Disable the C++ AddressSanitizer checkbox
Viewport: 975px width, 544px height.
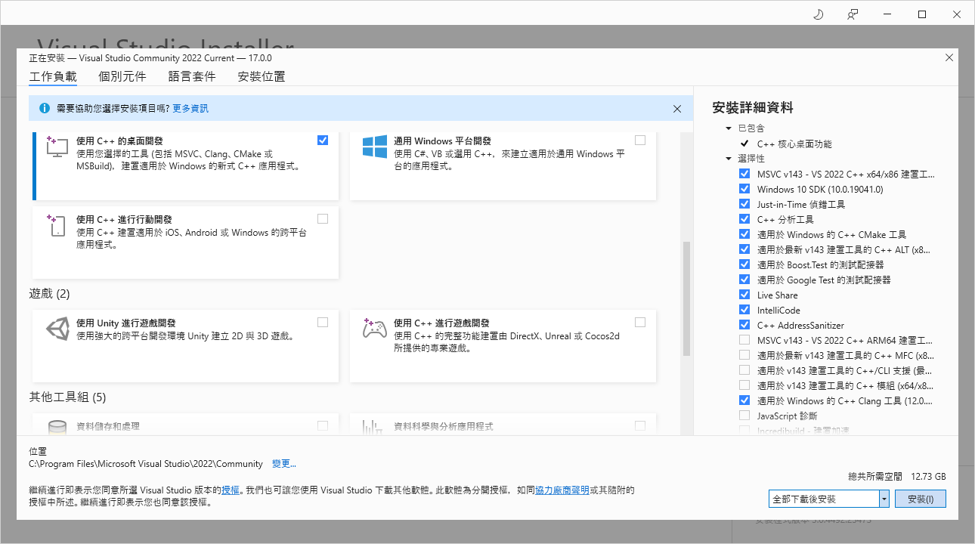[x=744, y=325]
